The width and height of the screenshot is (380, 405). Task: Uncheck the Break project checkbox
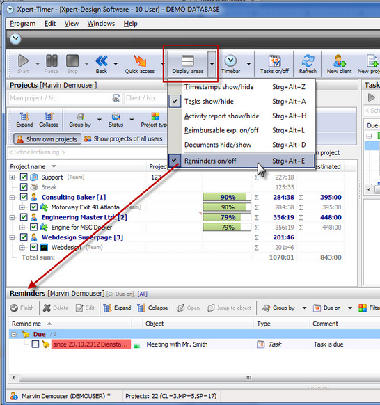(24, 187)
